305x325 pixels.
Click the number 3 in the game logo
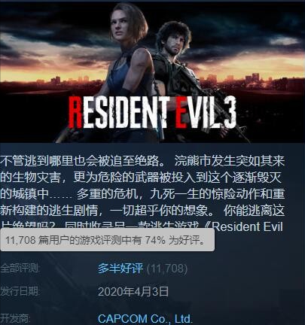tap(228, 112)
